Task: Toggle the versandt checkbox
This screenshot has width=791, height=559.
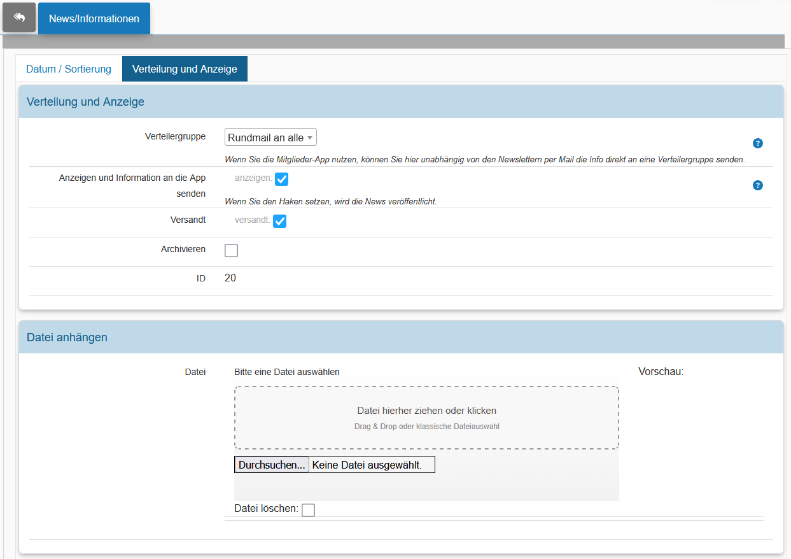Action: pyautogui.click(x=279, y=221)
